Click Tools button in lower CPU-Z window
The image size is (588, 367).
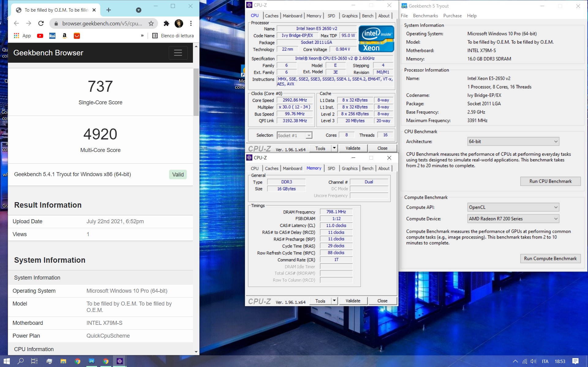click(320, 301)
